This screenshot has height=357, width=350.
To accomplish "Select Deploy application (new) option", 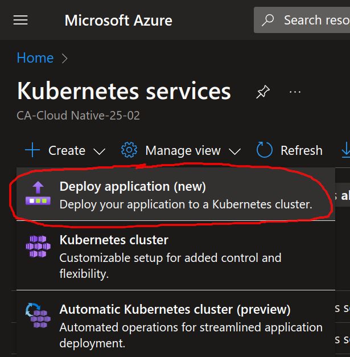I will [x=176, y=194].
